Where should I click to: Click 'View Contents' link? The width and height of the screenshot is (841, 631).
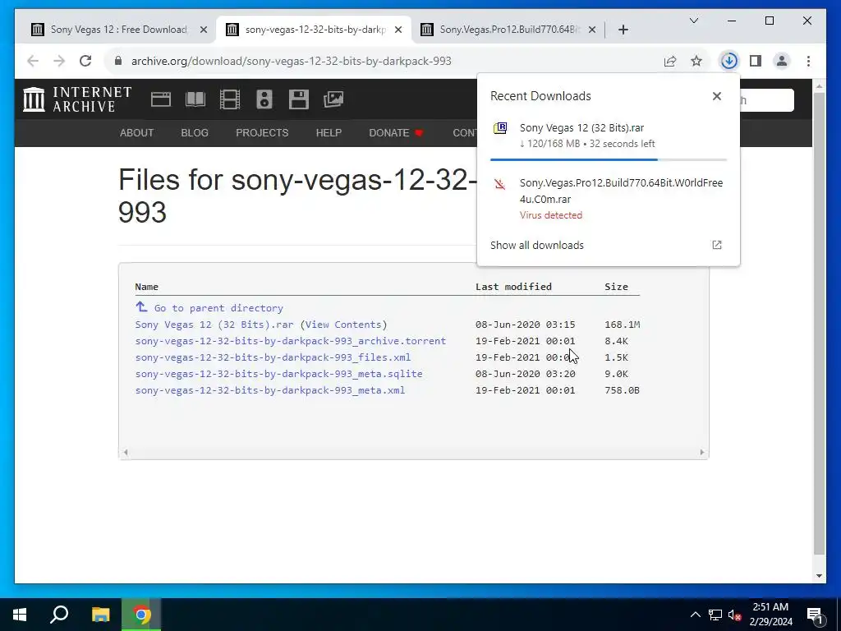coord(343,325)
